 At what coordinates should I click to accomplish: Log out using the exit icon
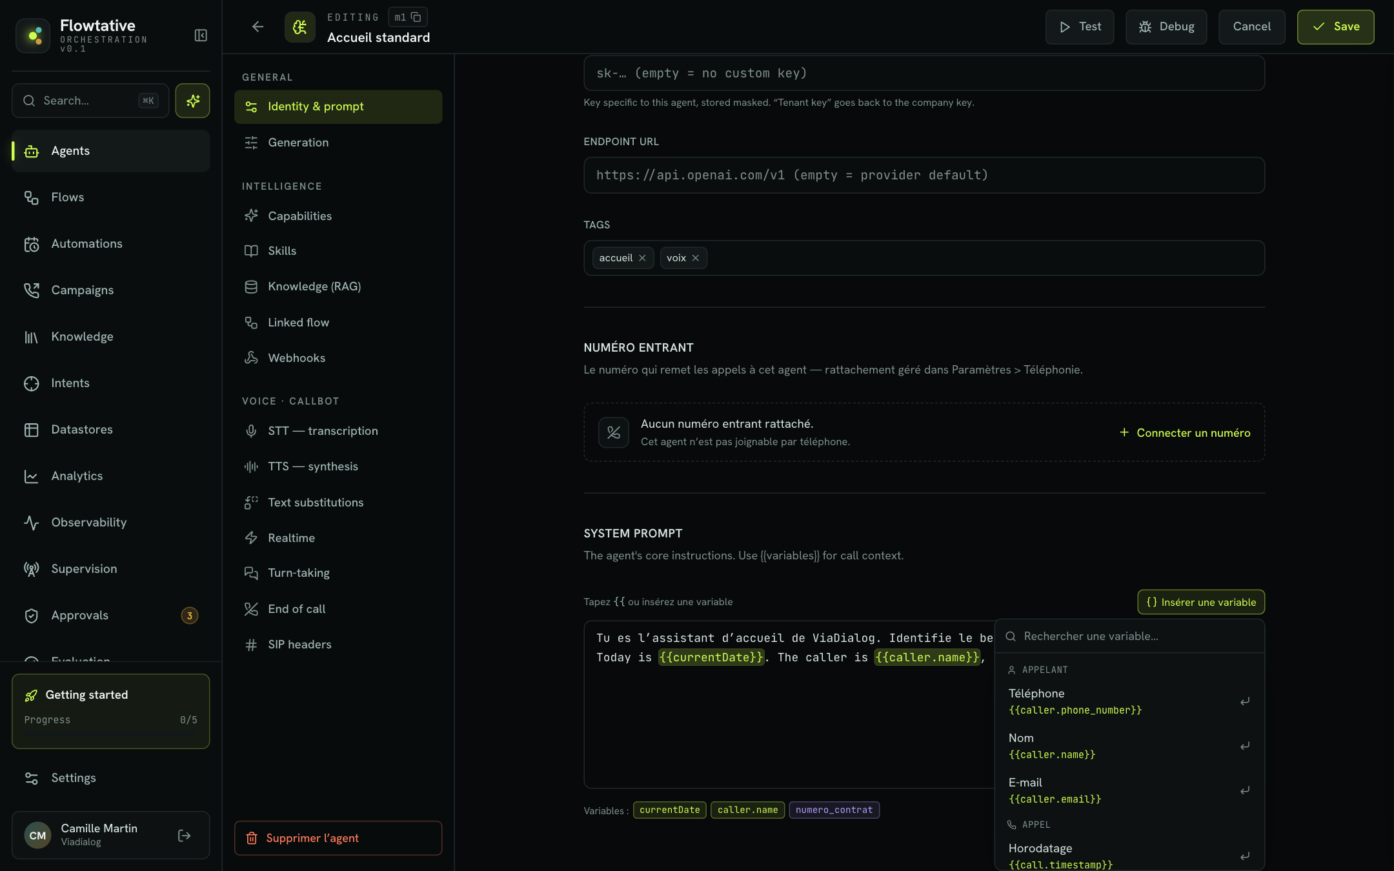coord(185,836)
